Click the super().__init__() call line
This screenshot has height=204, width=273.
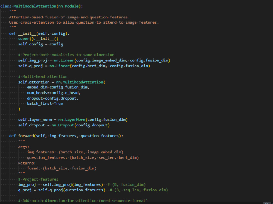[x=38, y=39]
